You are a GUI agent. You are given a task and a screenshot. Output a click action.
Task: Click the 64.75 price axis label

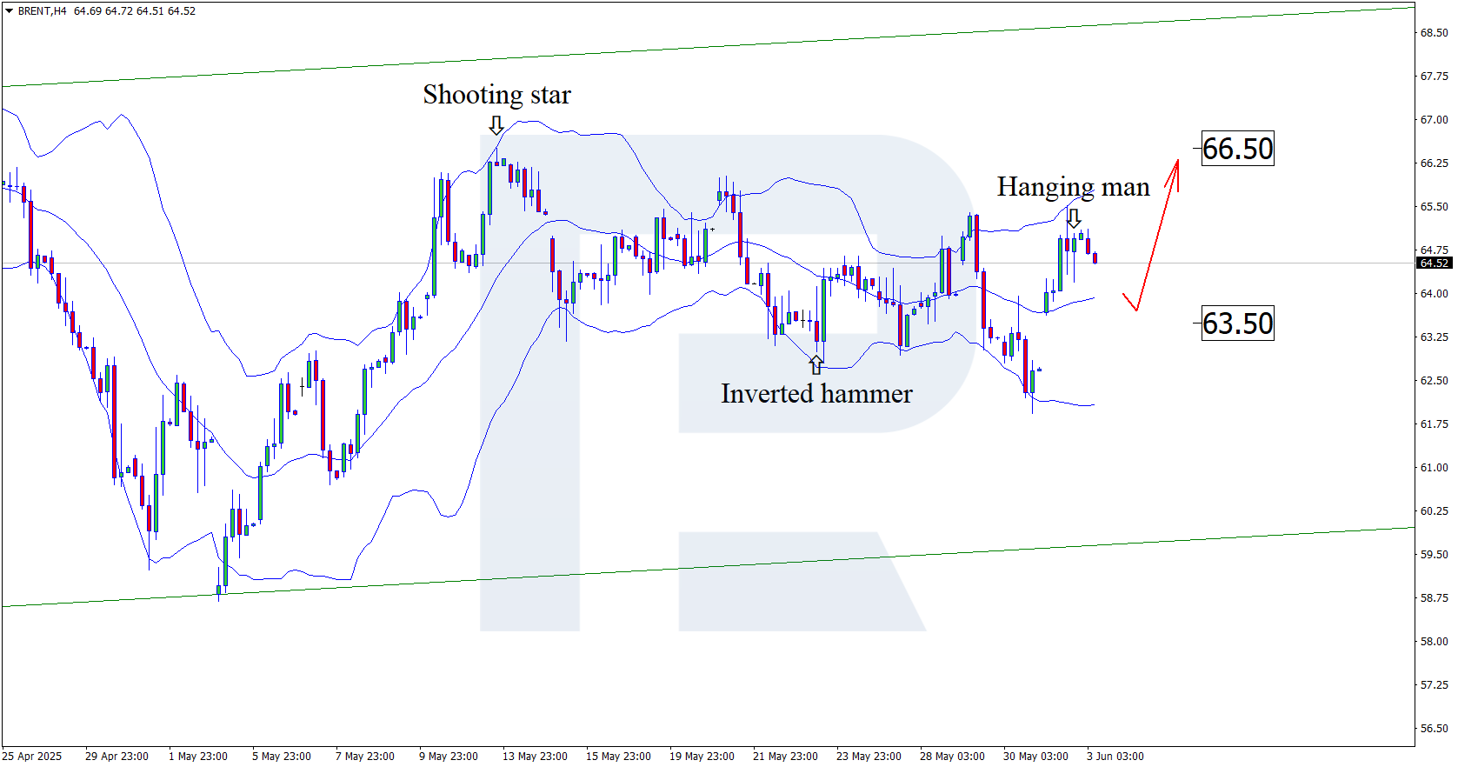pos(1434,250)
